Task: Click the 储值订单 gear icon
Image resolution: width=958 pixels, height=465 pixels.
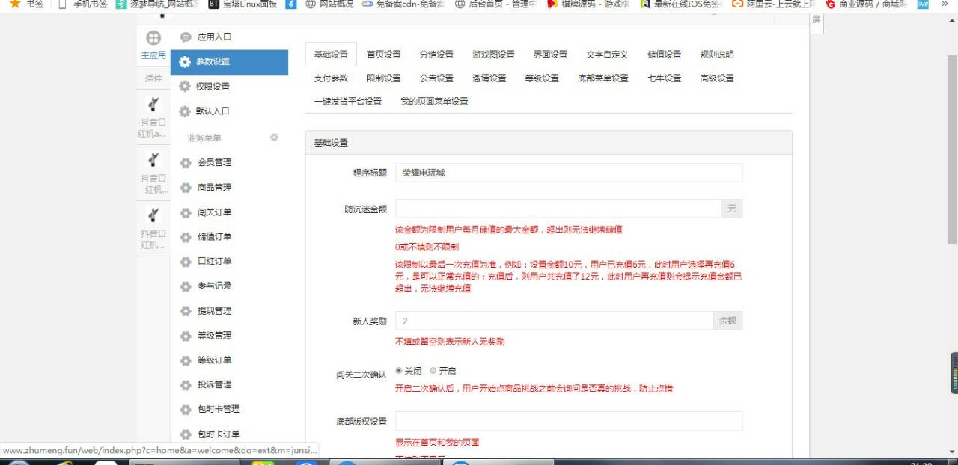Action: pos(186,237)
